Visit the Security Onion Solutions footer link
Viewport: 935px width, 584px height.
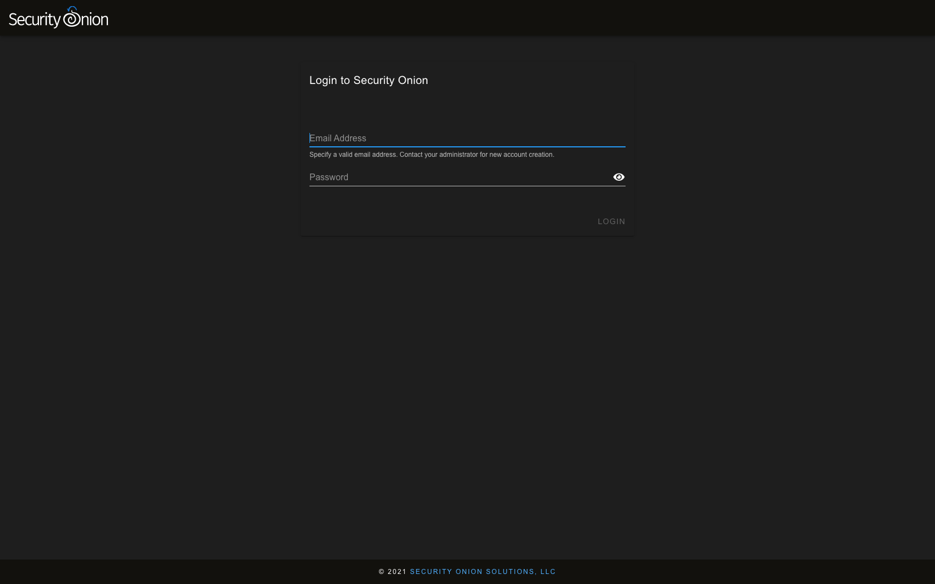[x=483, y=571]
